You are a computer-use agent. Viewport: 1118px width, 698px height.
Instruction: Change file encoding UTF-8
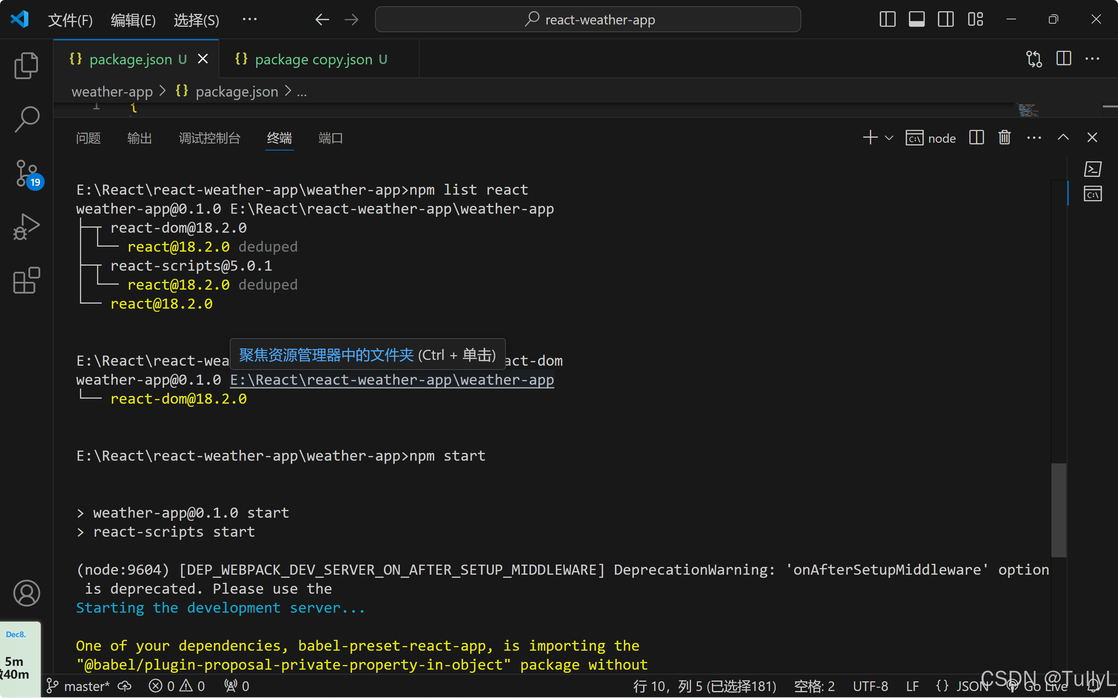[870, 686]
